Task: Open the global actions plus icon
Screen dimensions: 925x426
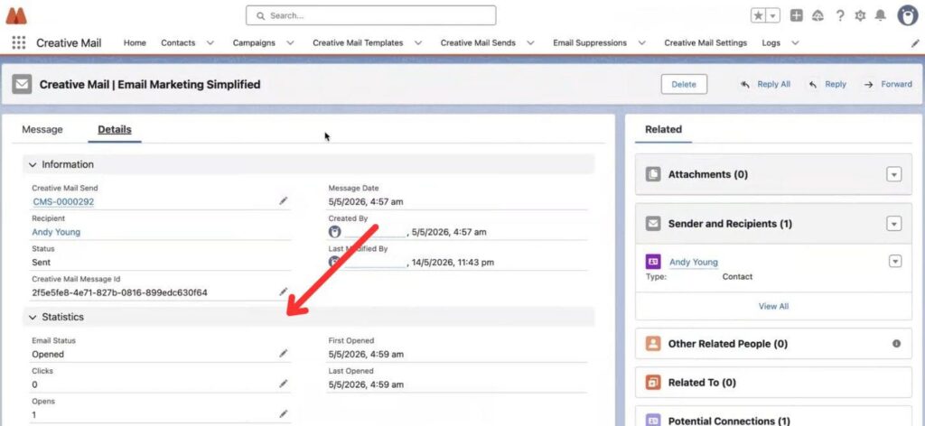Action: click(x=797, y=16)
